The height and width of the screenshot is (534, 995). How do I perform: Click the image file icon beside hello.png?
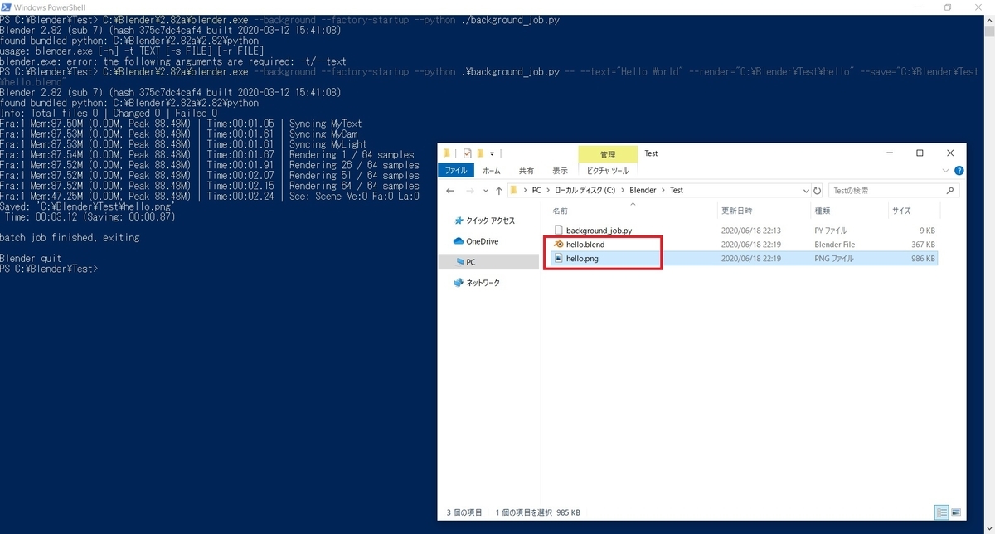[559, 258]
